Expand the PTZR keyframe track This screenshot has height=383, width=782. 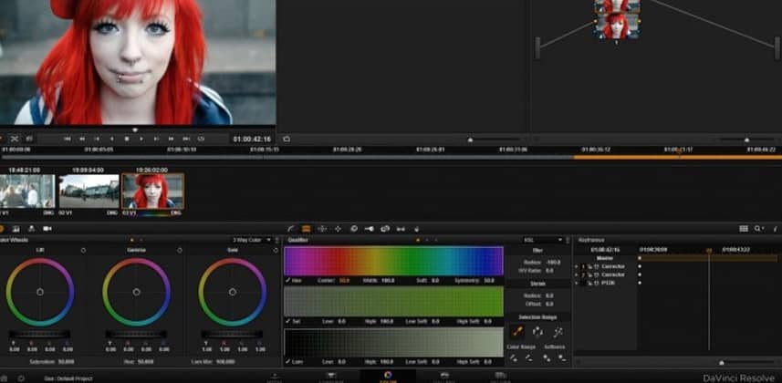pos(577,283)
